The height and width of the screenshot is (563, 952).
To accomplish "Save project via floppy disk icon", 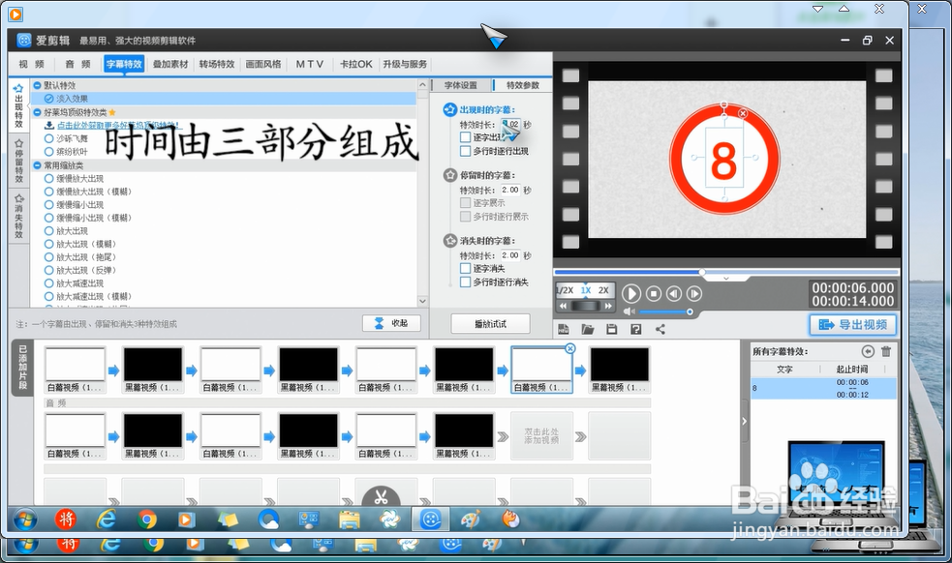I will (x=611, y=329).
